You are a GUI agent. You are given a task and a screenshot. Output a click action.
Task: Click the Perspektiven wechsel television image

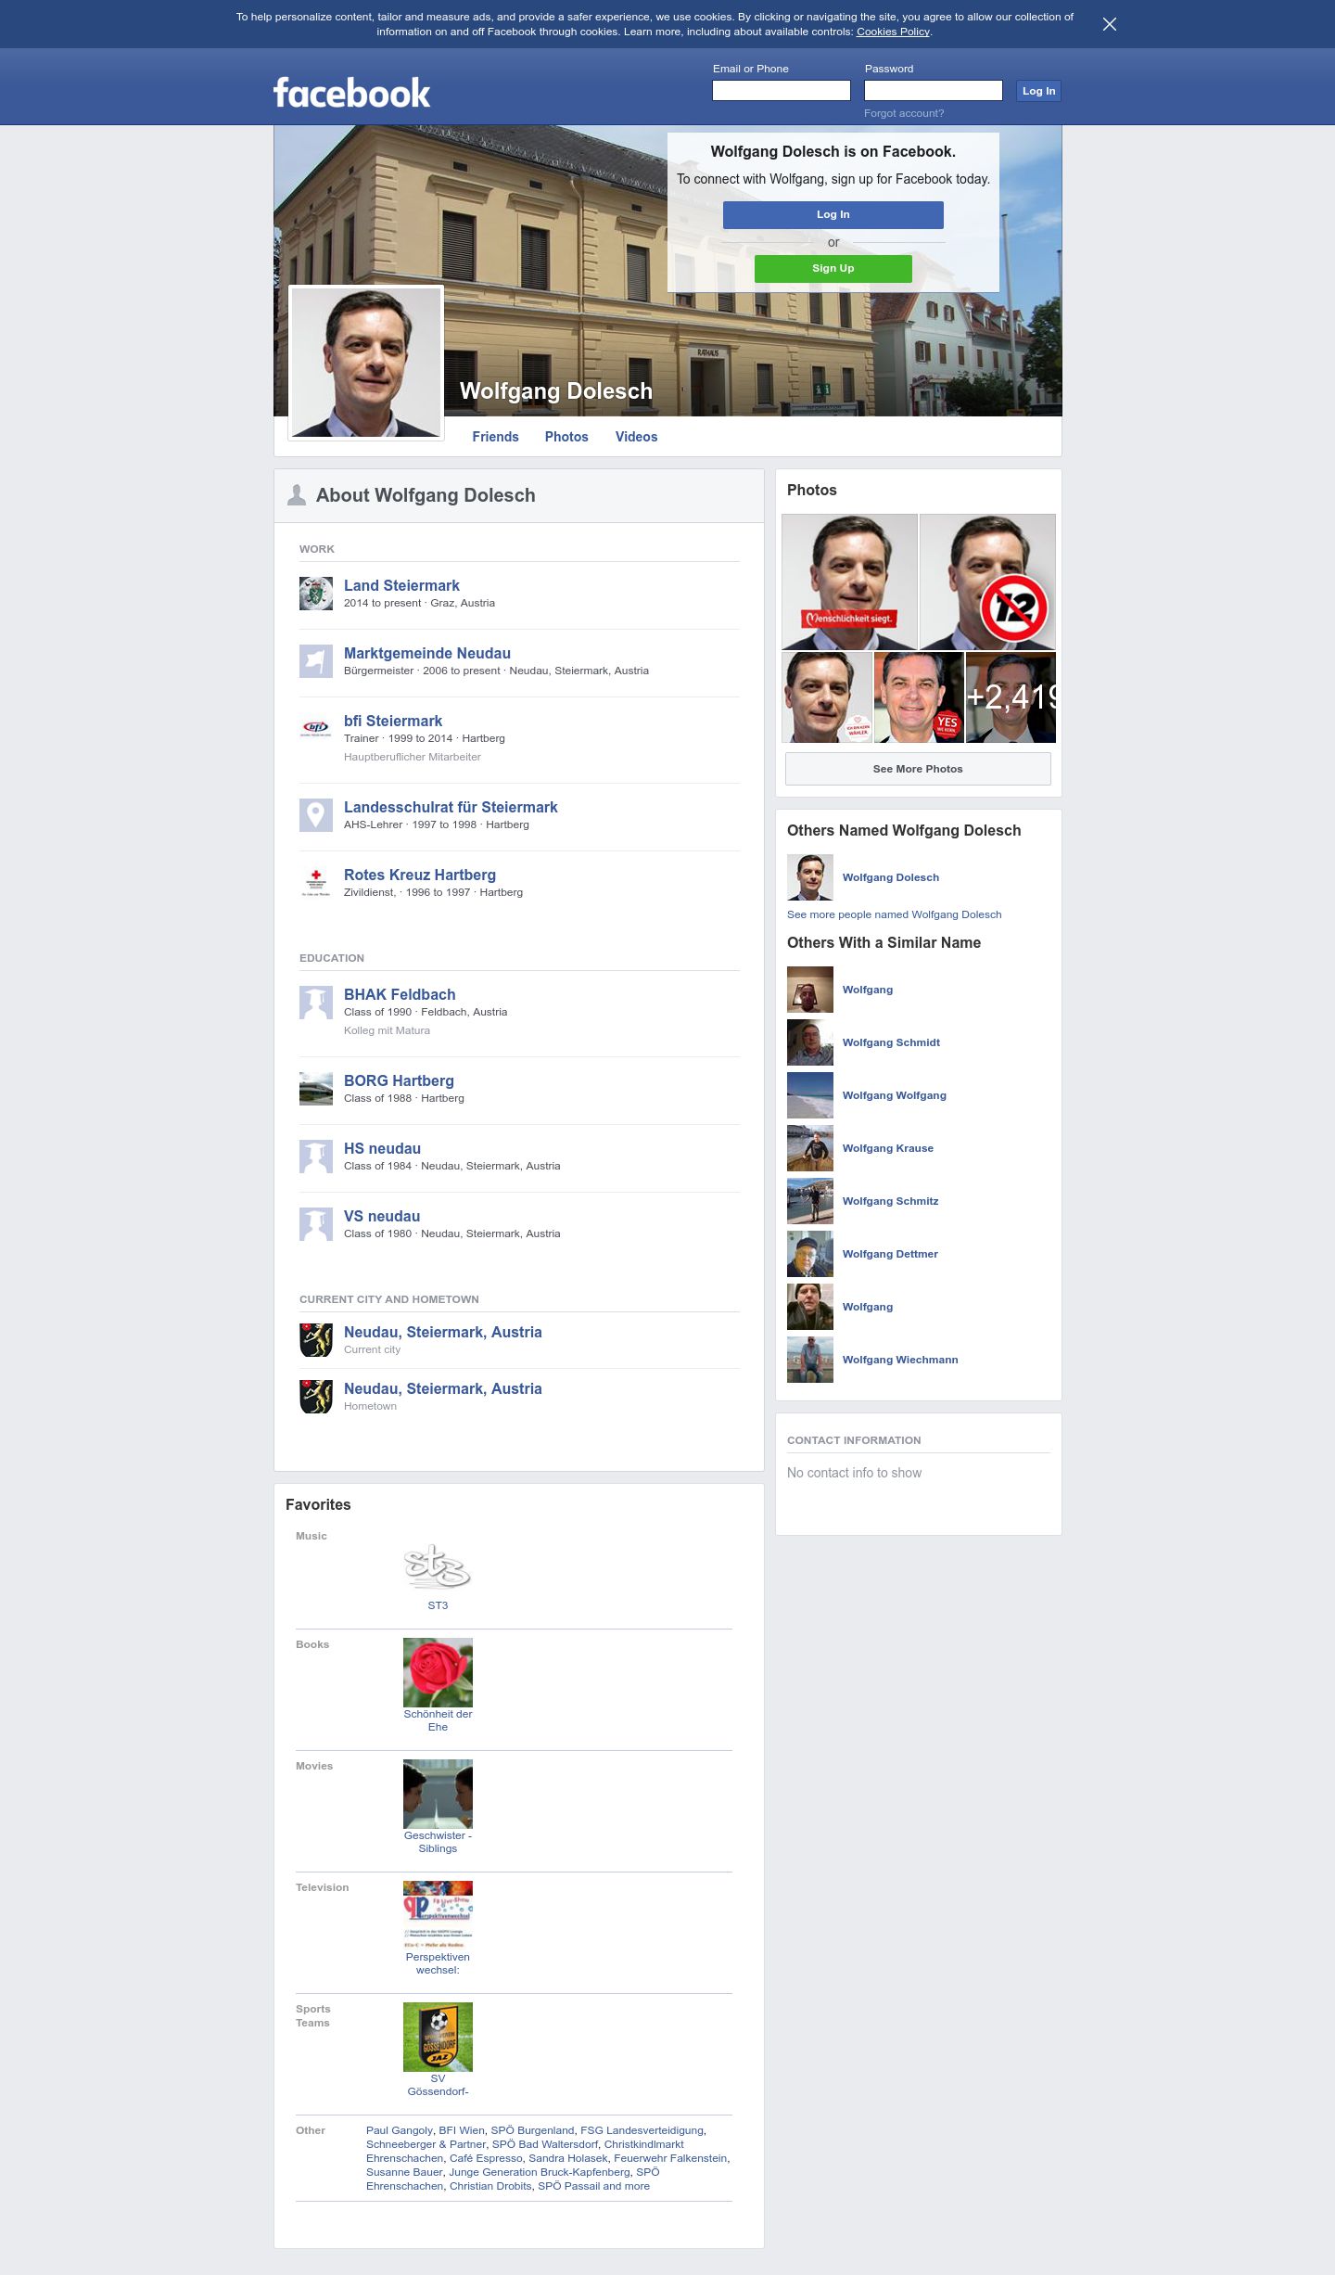click(438, 1915)
